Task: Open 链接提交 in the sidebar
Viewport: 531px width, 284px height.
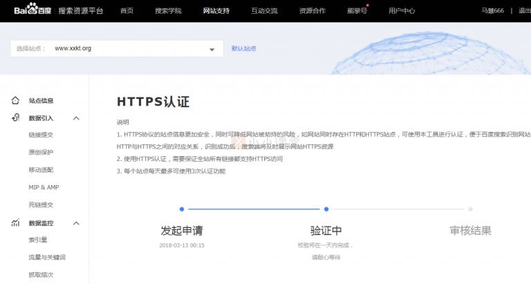Action: click(x=41, y=135)
